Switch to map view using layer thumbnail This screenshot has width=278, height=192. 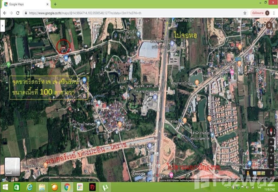(12, 167)
